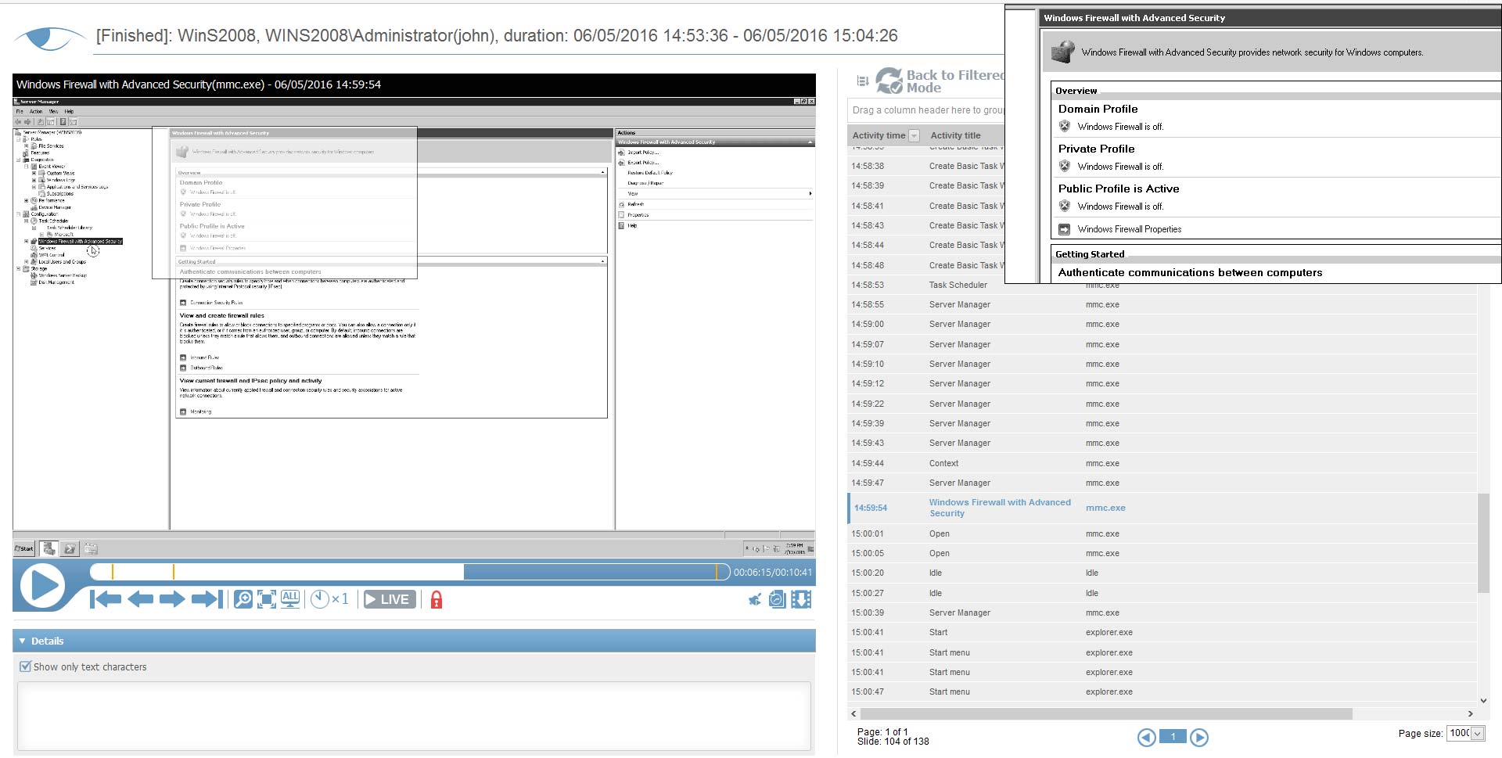Select the 15:00:01 Open activity row
The height and width of the screenshot is (758, 1502).
coord(1162,533)
